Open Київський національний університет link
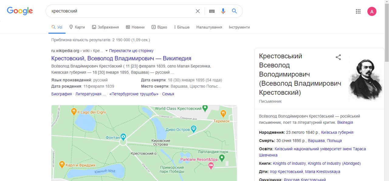Viewport: 389px width, 181px height. click(x=312, y=152)
